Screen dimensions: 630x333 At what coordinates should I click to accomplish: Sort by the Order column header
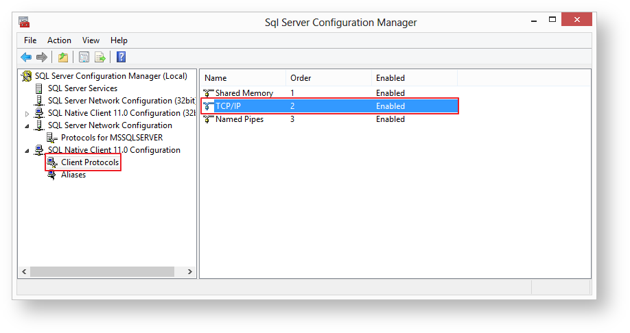tap(327, 78)
